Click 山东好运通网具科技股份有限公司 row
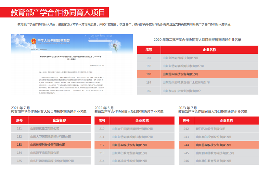The image size is (270, 169). (51, 161)
